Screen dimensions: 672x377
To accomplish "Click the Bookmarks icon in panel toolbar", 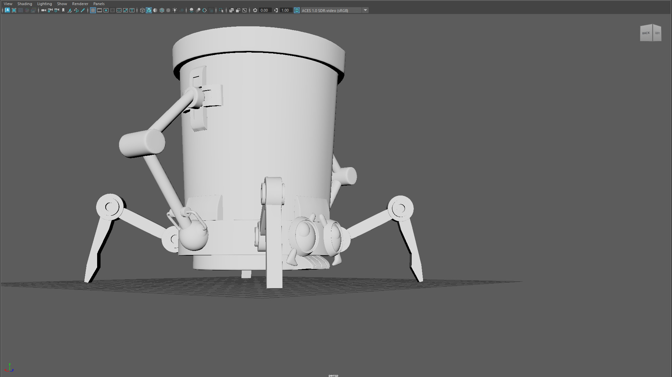I will [x=63, y=10].
